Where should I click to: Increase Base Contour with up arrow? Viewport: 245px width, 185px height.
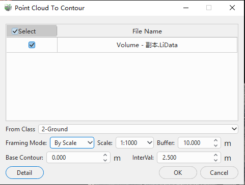point(105,155)
